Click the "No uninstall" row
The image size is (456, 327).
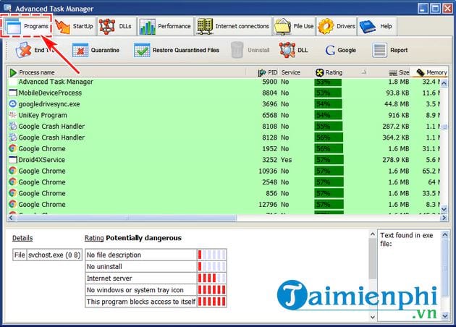pos(156,266)
